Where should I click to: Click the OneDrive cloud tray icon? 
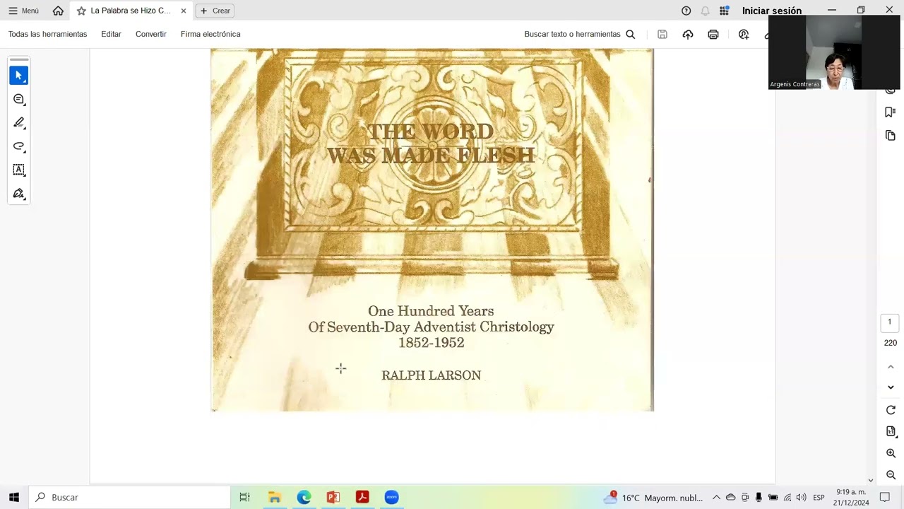coord(730,498)
